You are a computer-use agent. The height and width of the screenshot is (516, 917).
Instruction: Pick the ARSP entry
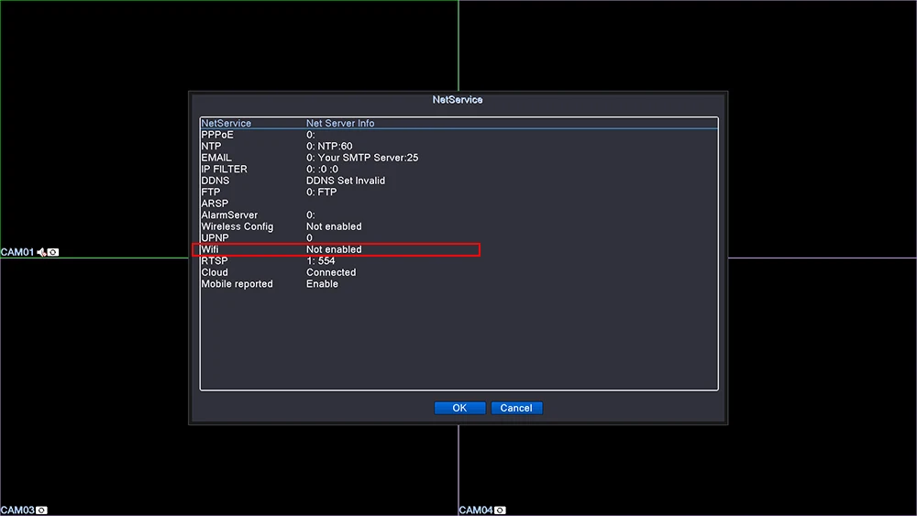459,203
